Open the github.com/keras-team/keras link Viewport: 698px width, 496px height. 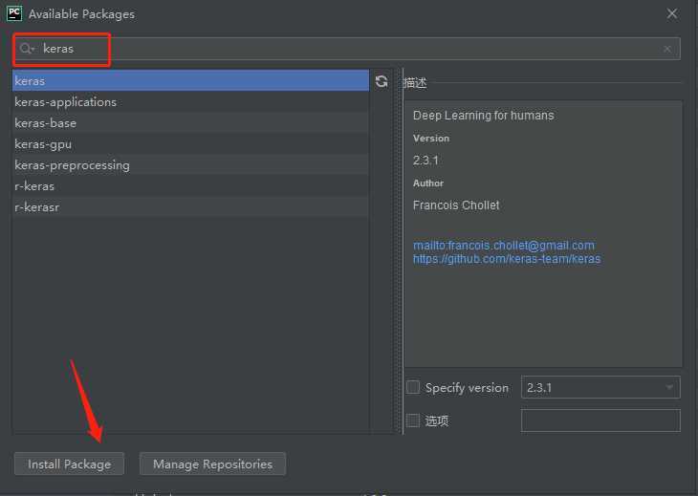click(x=507, y=258)
